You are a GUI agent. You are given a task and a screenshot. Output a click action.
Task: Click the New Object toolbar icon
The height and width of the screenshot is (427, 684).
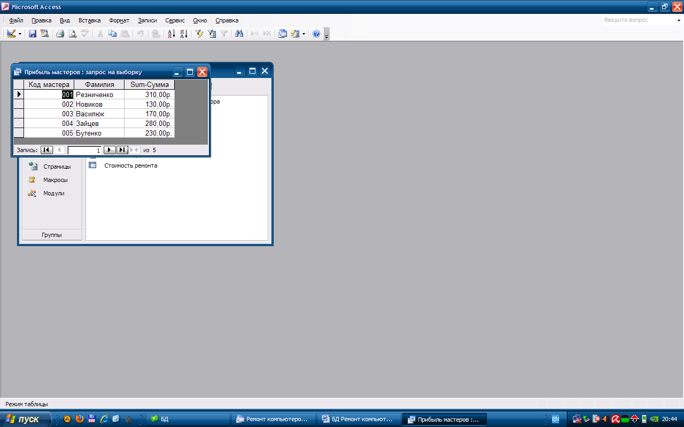(x=295, y=34)
